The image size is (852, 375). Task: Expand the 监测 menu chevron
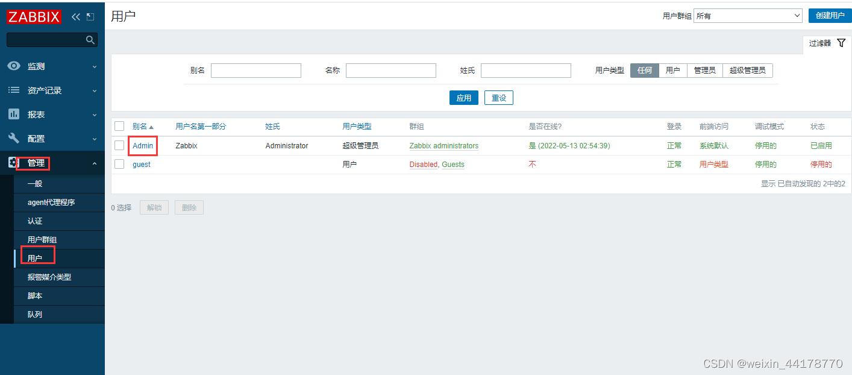(95, 67)
